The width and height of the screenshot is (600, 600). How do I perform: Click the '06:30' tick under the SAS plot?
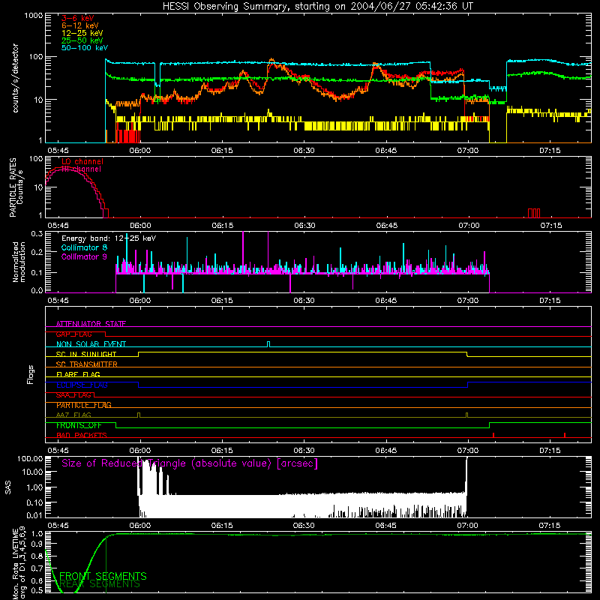tap(304, 526)
